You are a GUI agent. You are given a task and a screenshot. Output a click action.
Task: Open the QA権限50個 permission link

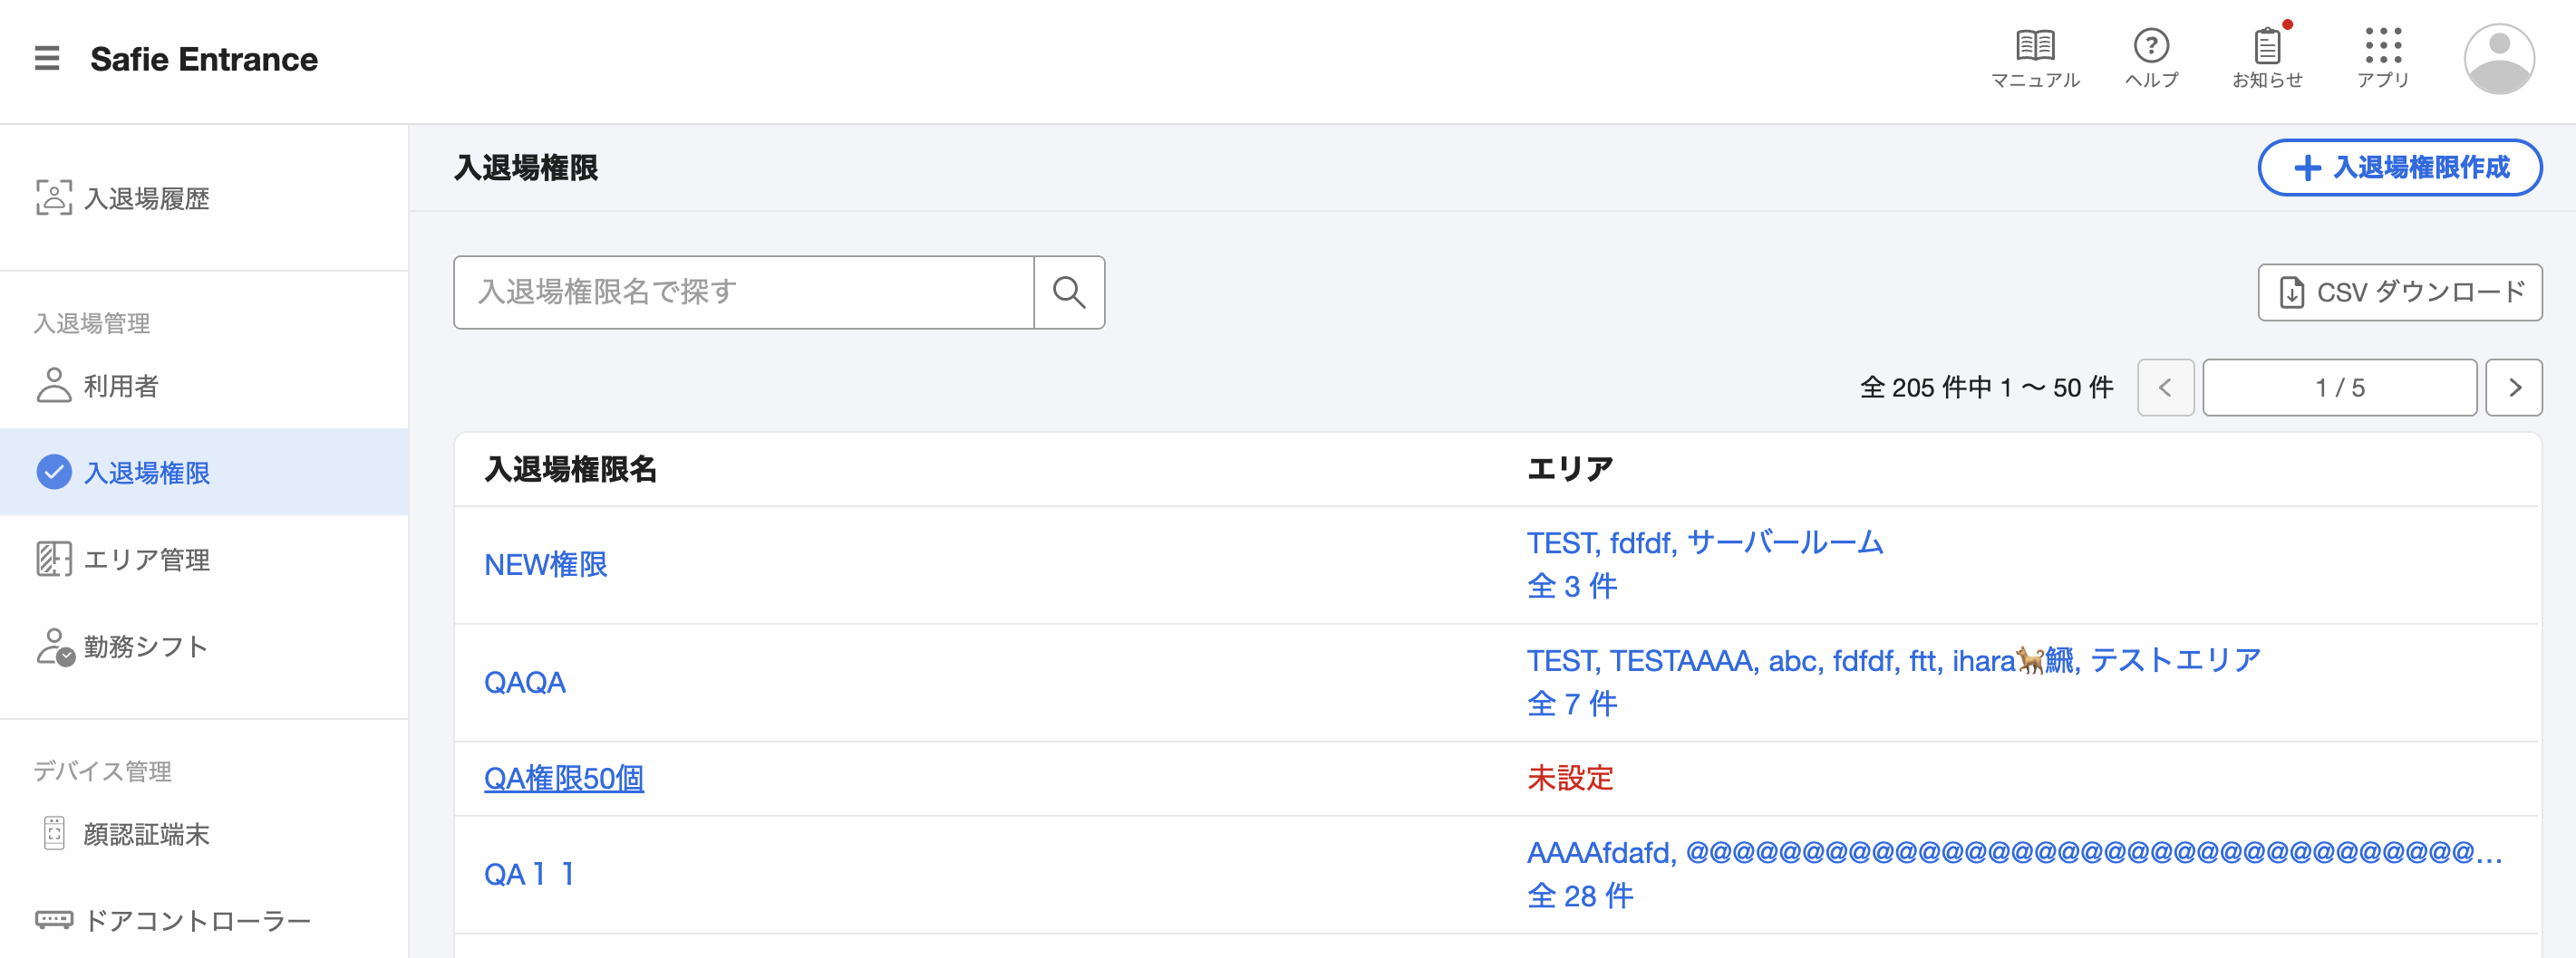coord(564,778)
